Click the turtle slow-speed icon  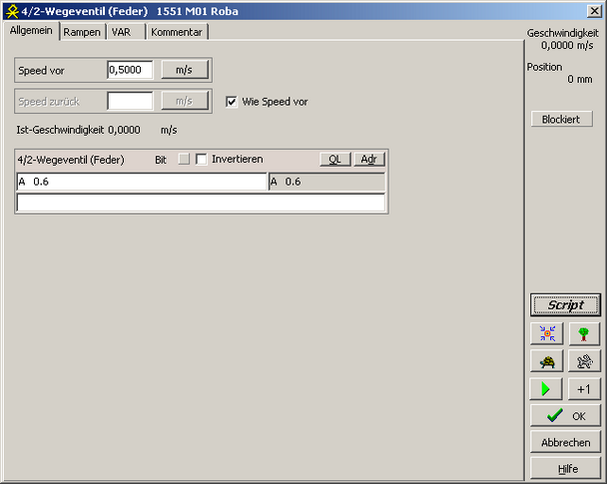(547, 361)
